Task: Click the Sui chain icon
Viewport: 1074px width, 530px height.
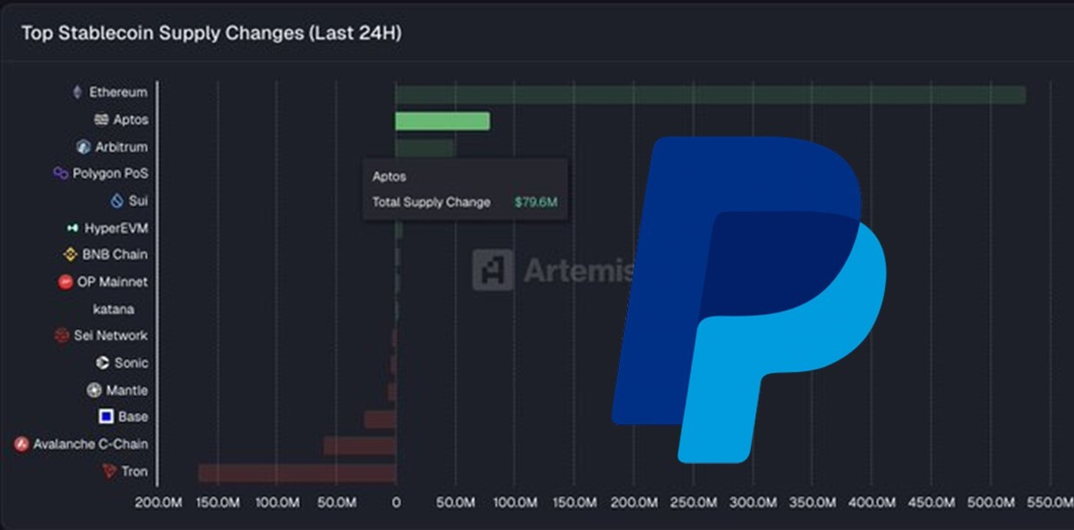Action: (x=117, y=200)
